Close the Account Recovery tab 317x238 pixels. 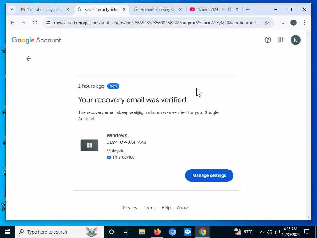pyautogui.click(x=180, y=9)
